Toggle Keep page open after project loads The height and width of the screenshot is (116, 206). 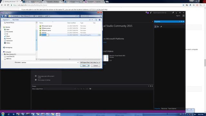coord(36,76)
